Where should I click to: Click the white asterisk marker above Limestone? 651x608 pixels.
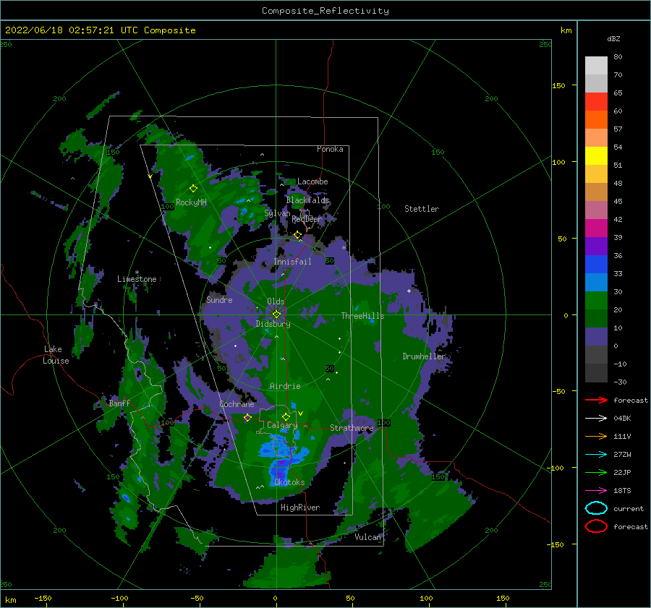click(137, 273)
